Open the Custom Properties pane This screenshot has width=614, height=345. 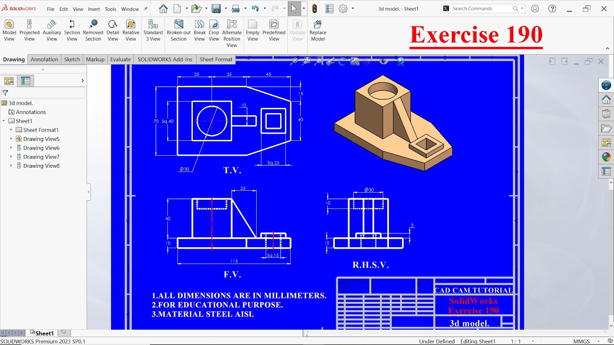[x=606, y=172]
